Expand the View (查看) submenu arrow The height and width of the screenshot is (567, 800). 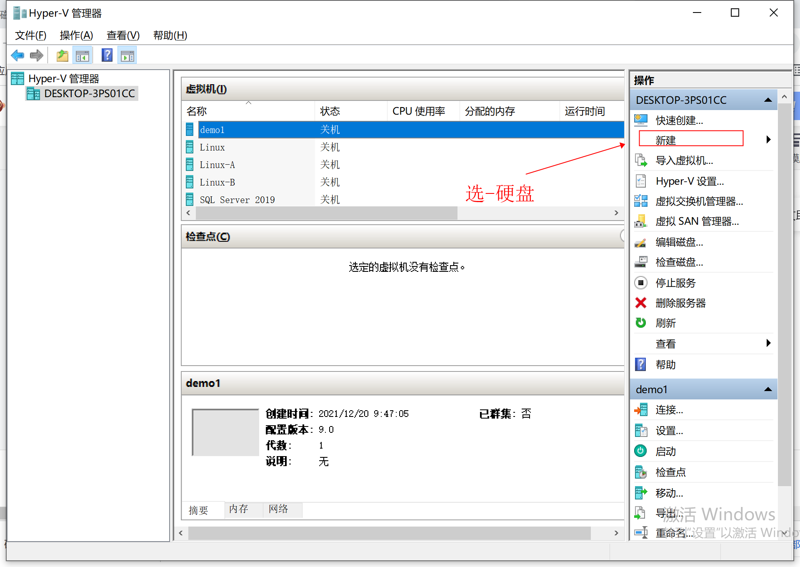click(x=768, y=343)
